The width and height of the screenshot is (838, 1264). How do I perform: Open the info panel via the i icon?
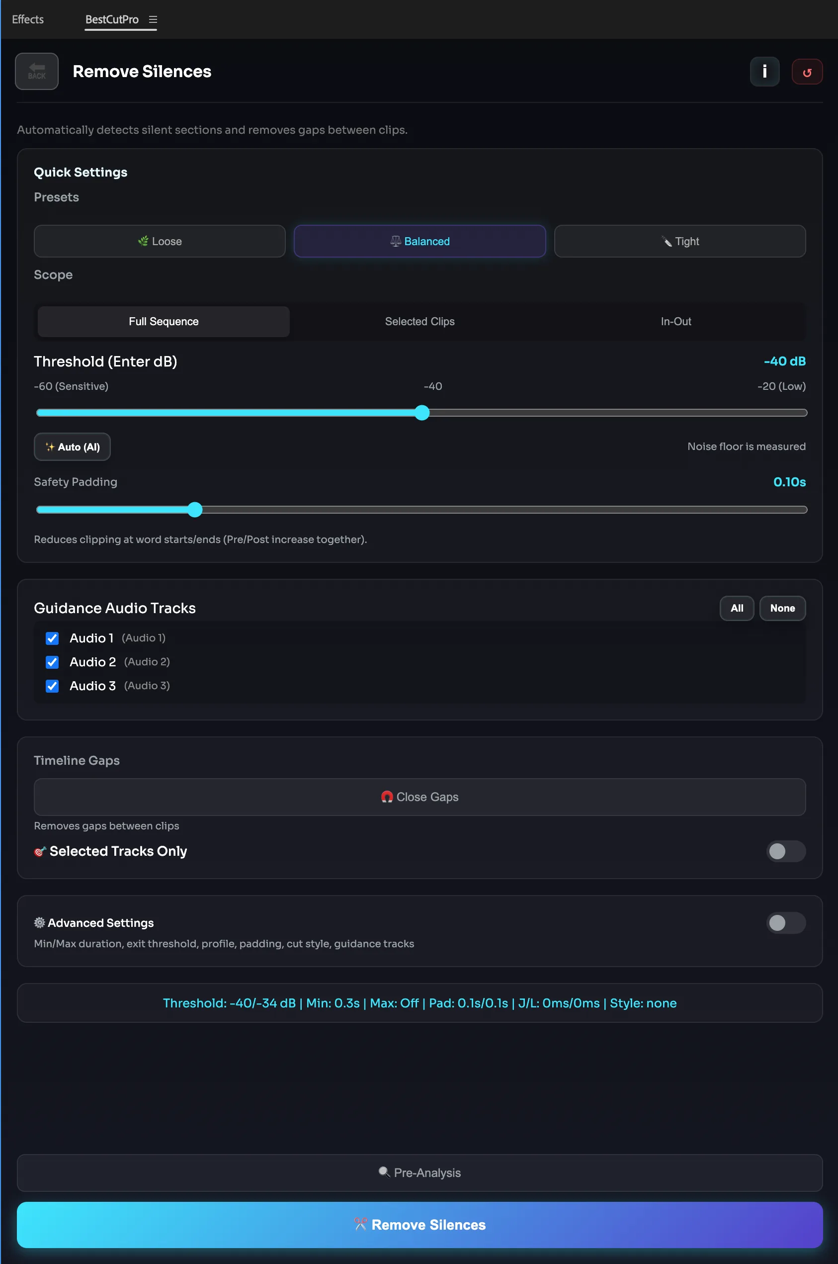coord(764,72)
